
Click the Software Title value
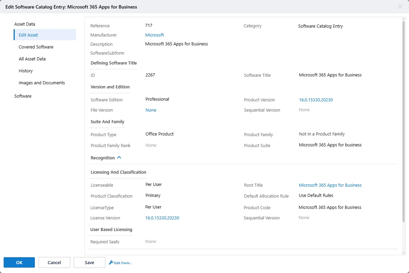[330, 75]
